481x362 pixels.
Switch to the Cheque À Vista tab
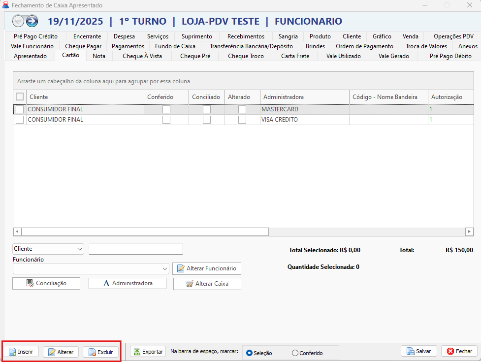[142, 56]
